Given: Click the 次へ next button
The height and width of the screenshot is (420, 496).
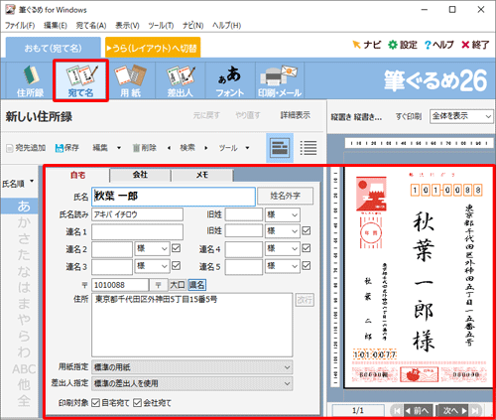Looking at the screenshot, I should click(454, 411).
